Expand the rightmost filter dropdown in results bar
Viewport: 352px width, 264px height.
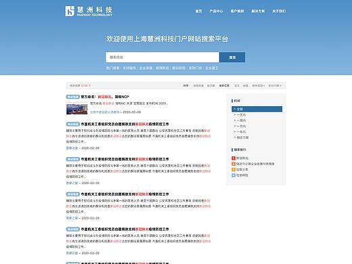click(275, 86)
